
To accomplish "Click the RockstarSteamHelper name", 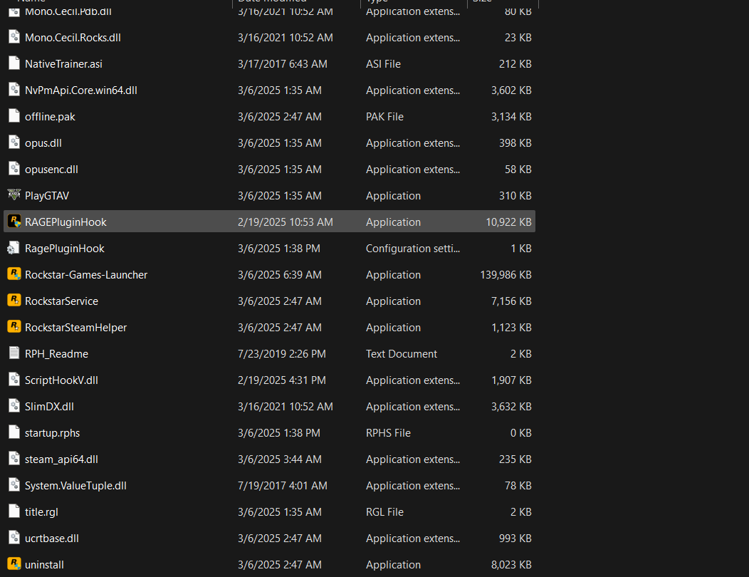I will 75,328.
